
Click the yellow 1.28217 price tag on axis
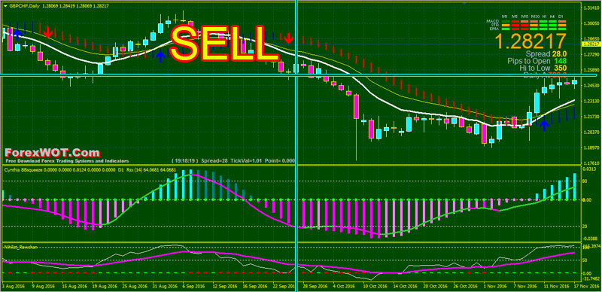(591, 44)
